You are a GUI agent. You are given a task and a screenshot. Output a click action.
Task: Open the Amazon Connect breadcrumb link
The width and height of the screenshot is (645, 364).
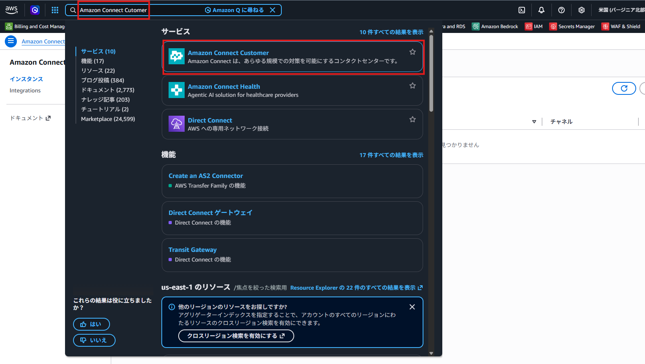pos(43,41)
